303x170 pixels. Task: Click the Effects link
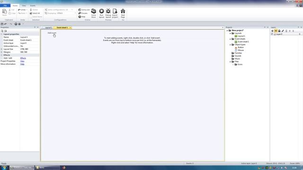23,58
